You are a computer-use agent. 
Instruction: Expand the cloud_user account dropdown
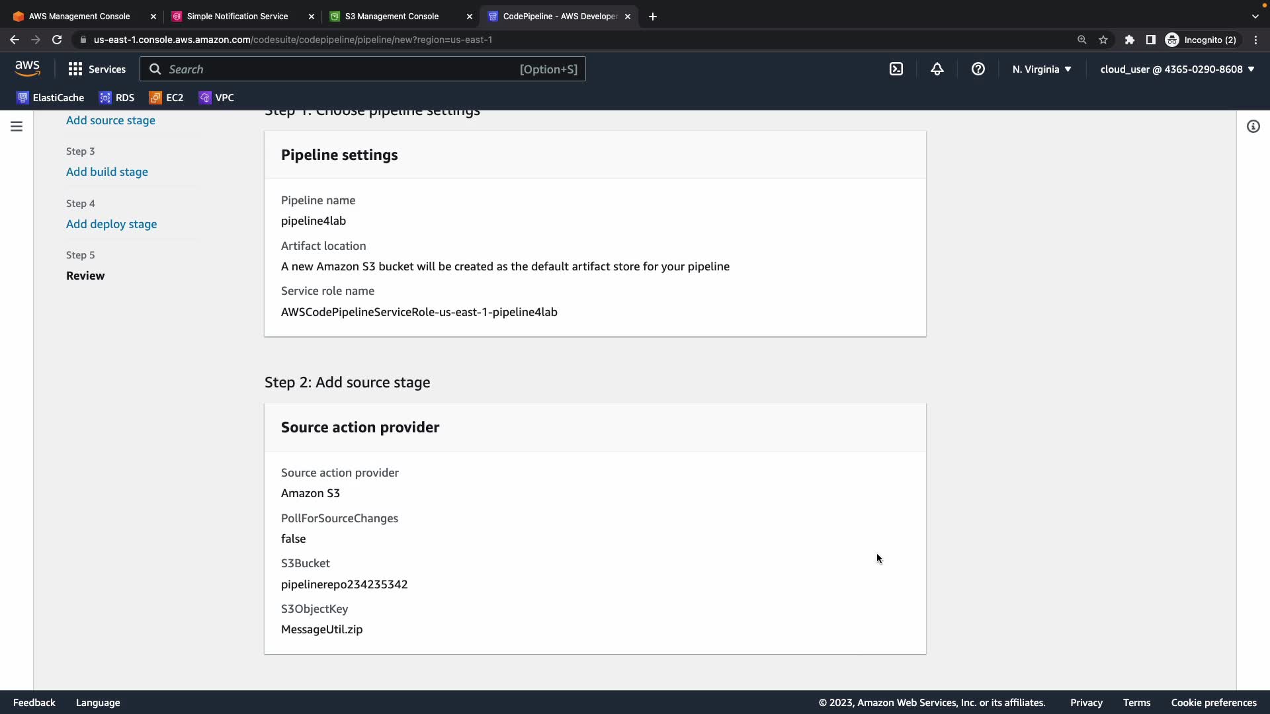click(1177, 69)
